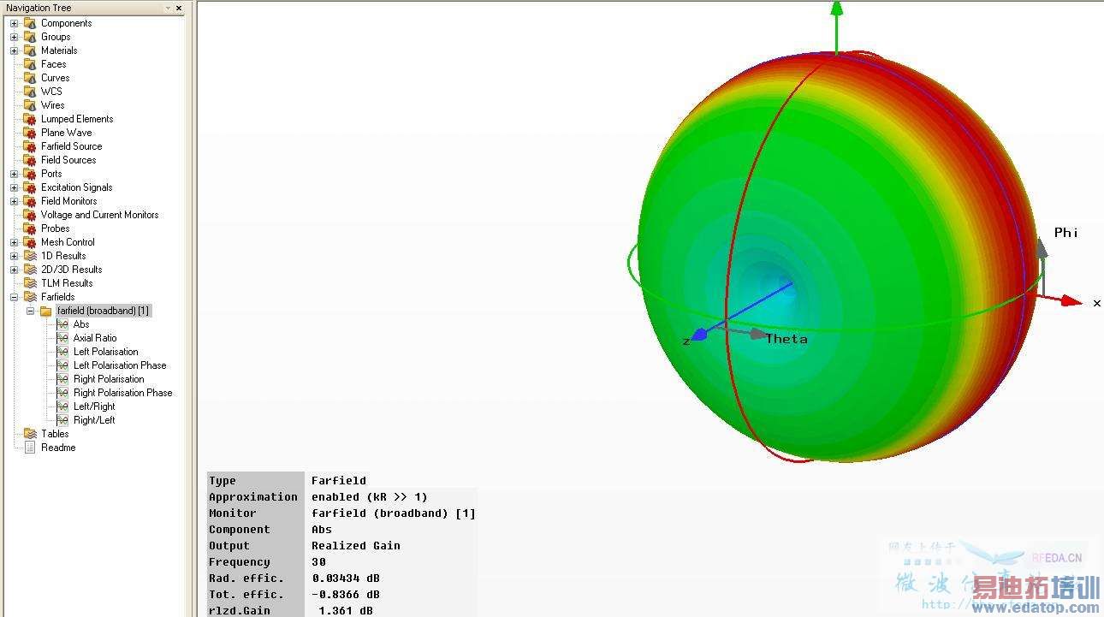1104x617 pixels.
Task: Select the Field Monitors tree label
Action: (x=69, y=201)
